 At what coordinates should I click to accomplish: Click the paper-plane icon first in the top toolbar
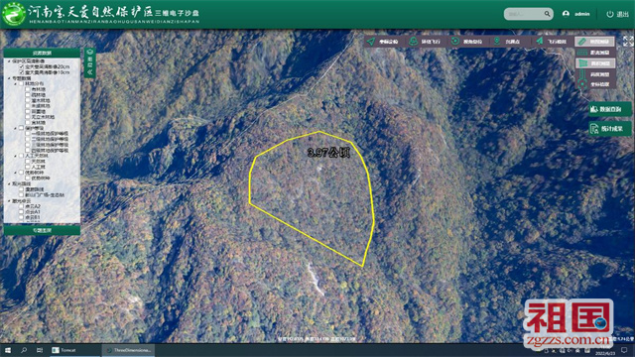pyautogui.click(x=371, y=42)
